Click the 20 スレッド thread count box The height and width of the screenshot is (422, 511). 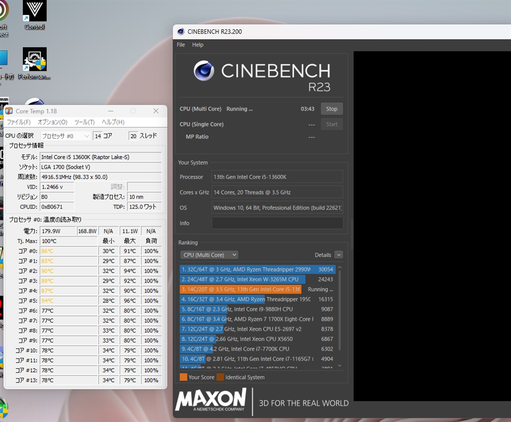coord(133,136)
